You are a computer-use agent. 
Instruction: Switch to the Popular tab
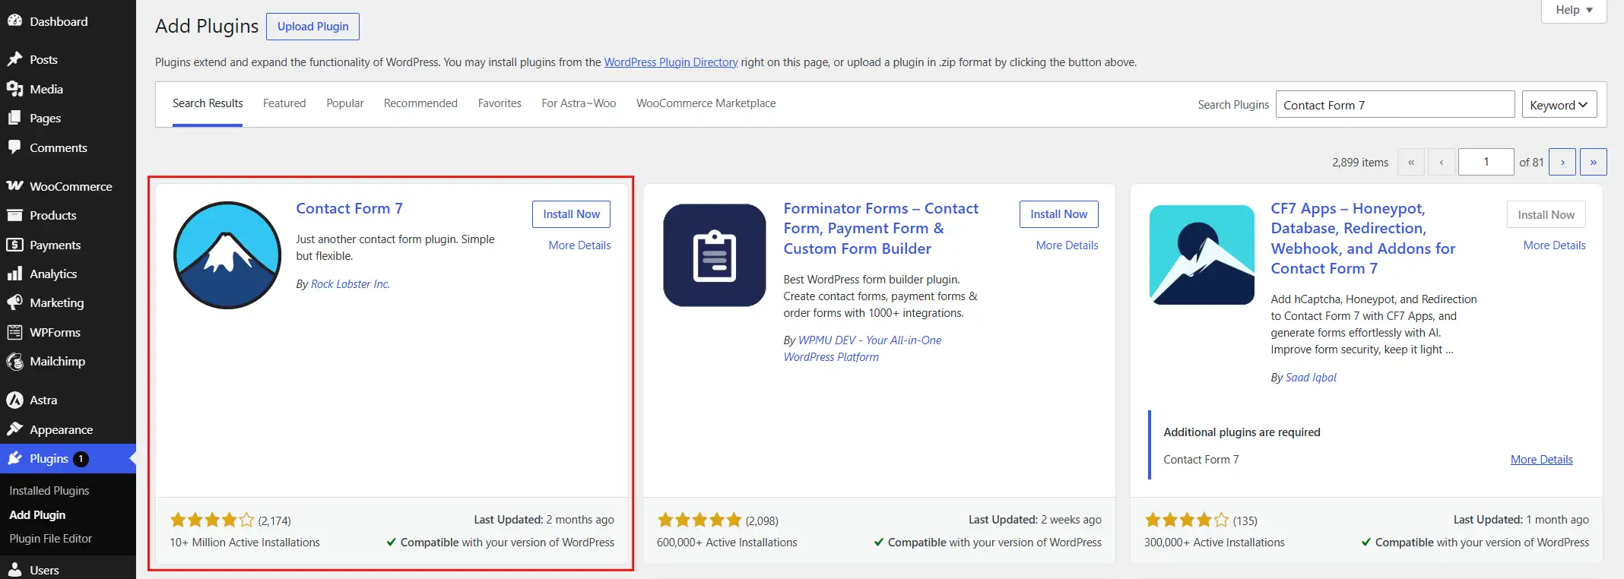coord(345,103)
